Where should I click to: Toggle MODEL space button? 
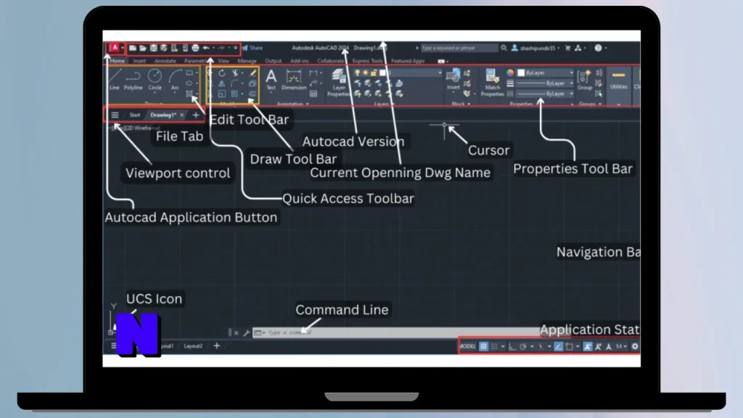point(468,346)
